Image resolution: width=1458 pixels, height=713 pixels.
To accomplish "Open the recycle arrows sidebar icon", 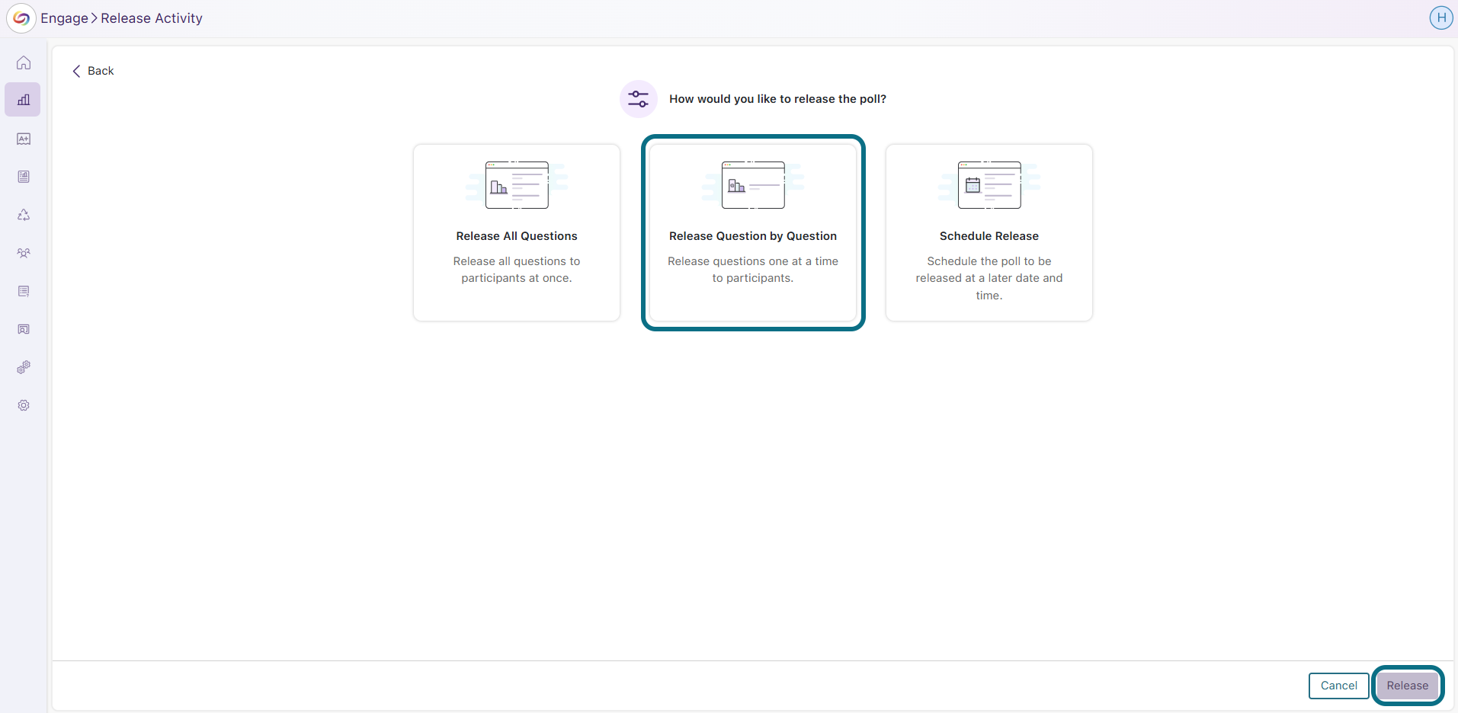I will (24, 215).
